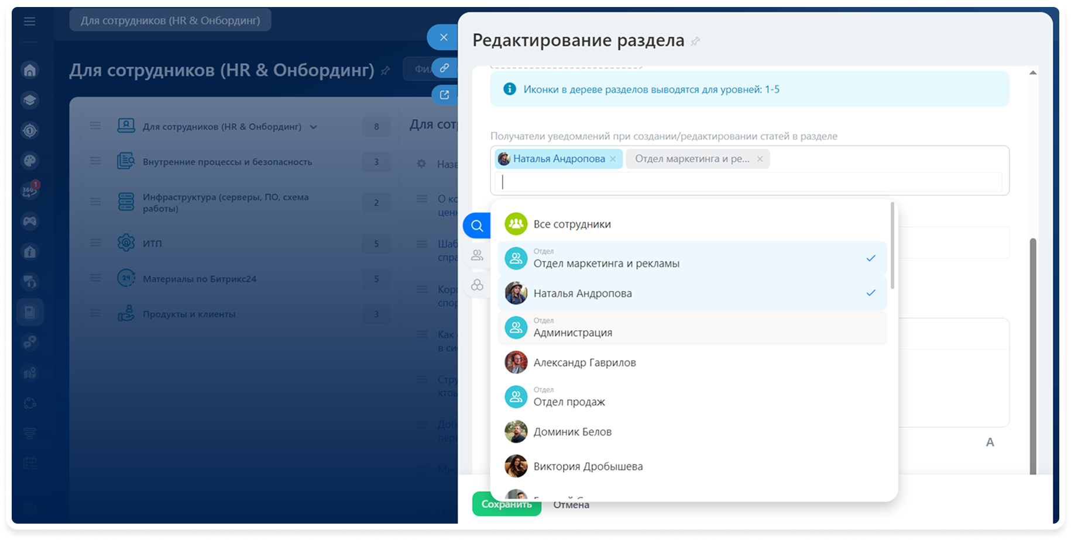Click the hand icon for Продукты и клиенты
The width and height of the screenshot is (1071, 540).
126,313
